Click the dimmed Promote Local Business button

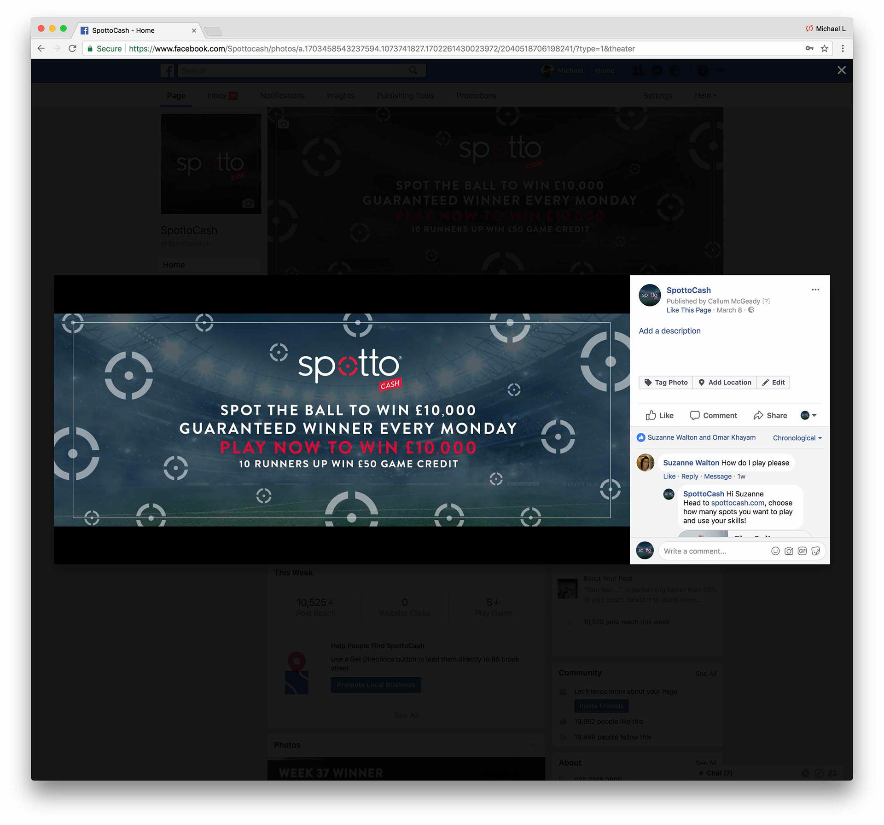pyautogui.click(x=376, y=685)
